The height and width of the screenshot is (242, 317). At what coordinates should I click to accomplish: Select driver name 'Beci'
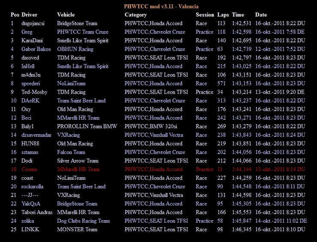pos(26,118)
